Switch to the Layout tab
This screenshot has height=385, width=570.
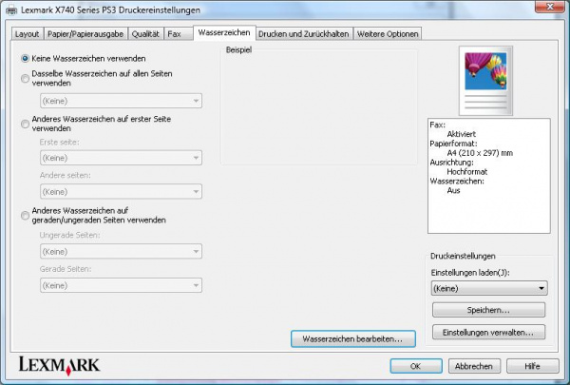click(x=27, y=33)
